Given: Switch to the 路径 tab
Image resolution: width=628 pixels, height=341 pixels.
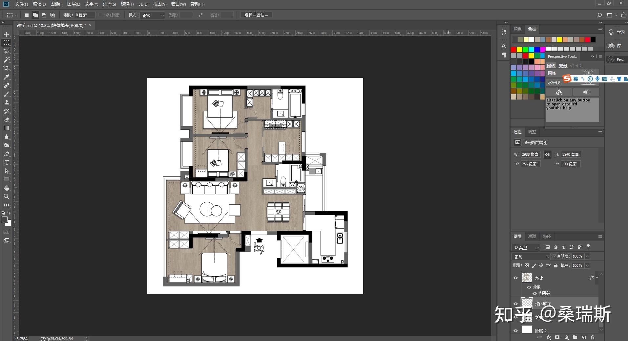Looking at the screenshot, I should pos(547,237).
